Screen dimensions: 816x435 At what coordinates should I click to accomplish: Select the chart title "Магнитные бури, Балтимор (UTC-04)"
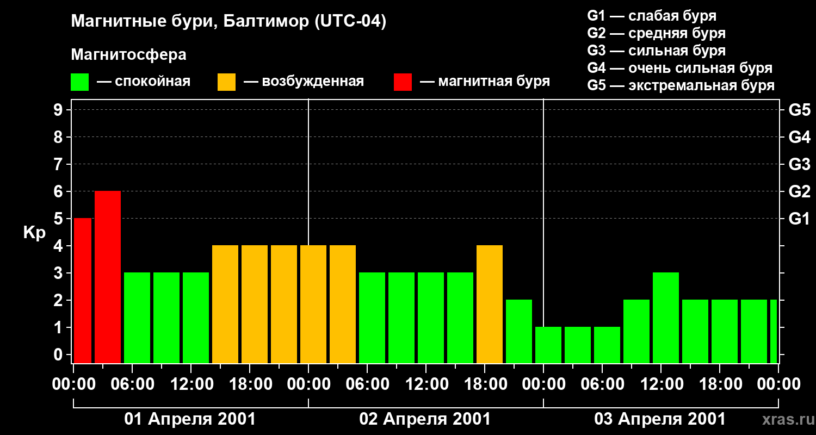[228, 22]
